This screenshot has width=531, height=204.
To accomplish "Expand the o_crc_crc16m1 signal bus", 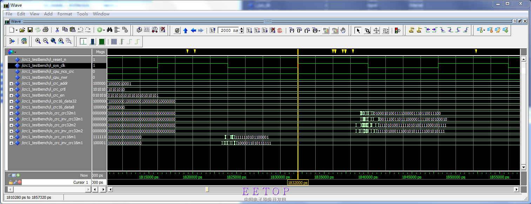I will pos(11,137).
